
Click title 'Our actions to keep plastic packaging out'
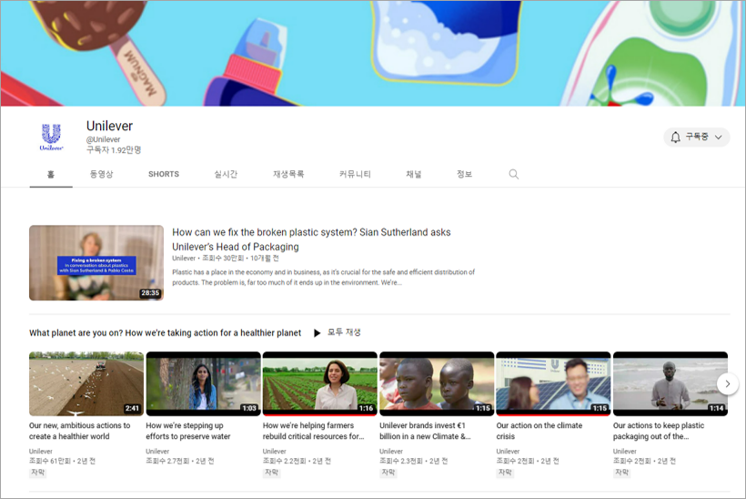[x=659, y=431]
